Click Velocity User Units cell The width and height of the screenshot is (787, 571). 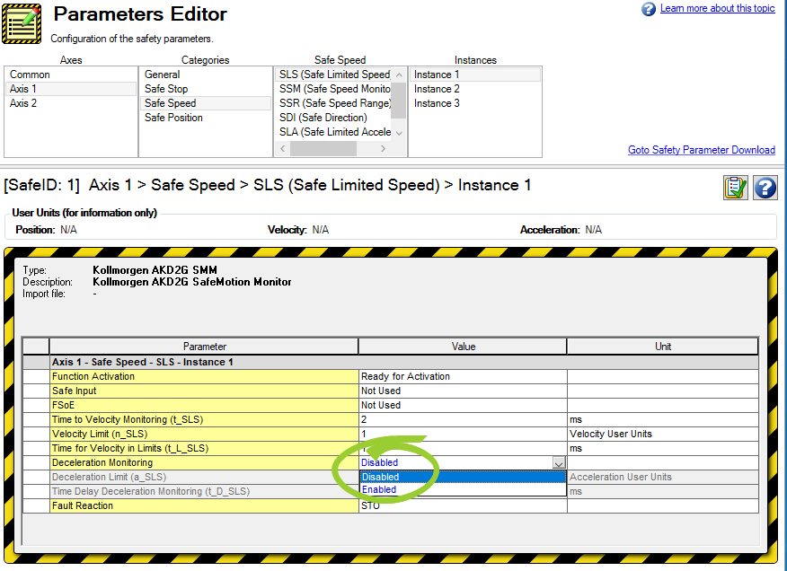coord(662,434)
